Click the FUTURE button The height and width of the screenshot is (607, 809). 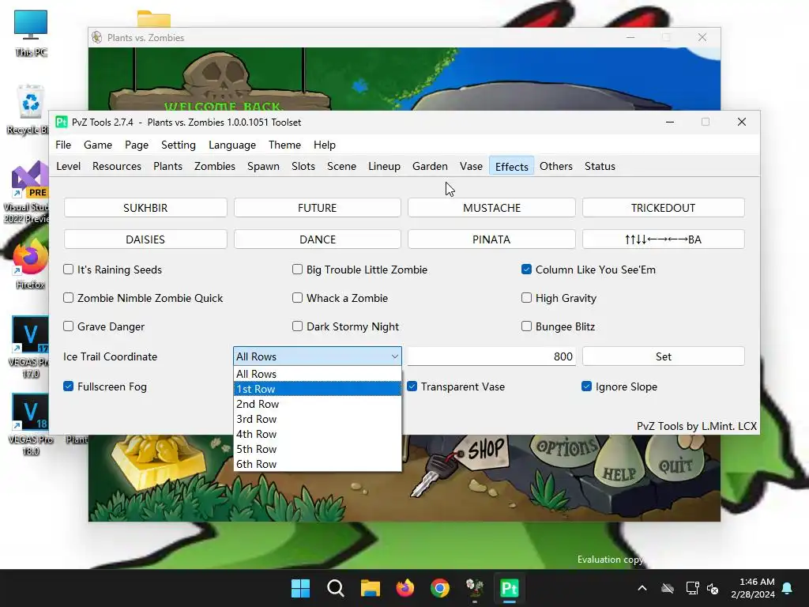point(318,208)
